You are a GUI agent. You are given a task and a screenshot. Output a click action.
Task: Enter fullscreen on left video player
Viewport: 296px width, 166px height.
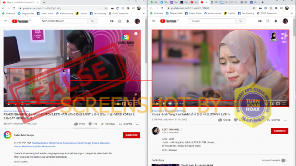(x=136, y=104)
